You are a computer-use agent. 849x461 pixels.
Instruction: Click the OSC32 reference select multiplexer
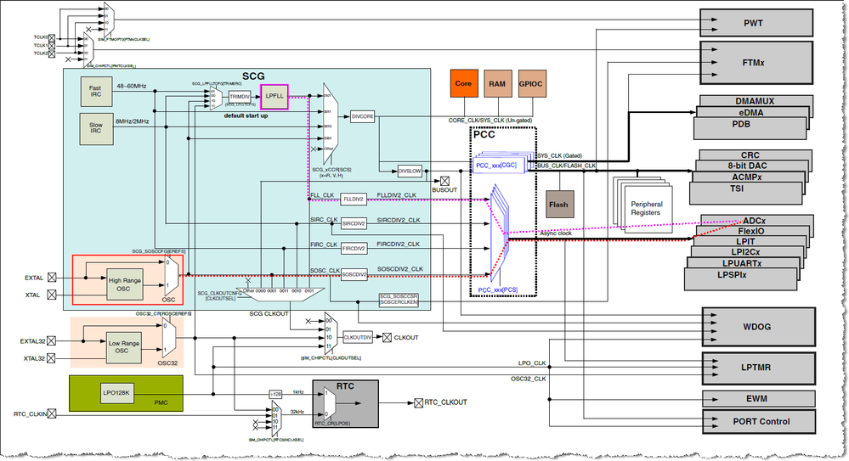pos(169,338)
